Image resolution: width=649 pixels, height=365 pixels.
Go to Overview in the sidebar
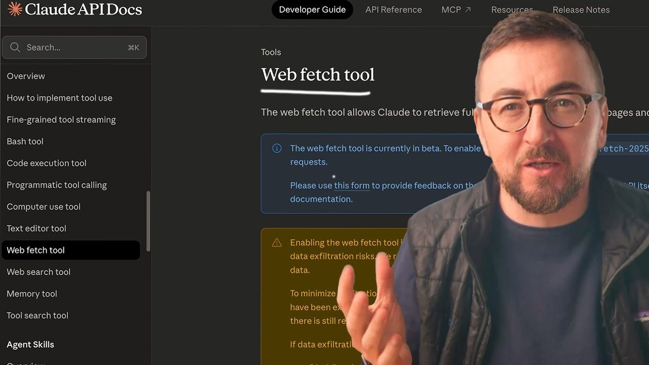(26, 76)
